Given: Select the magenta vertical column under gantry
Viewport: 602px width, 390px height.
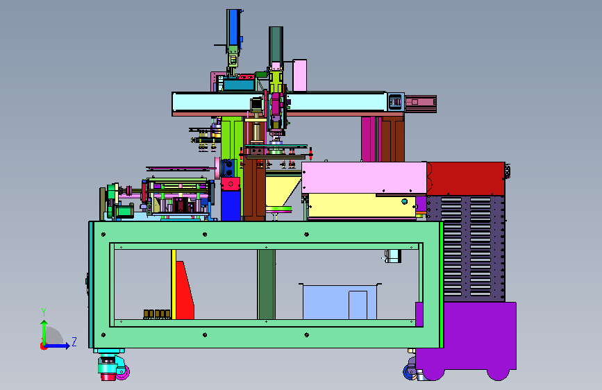Looking at the screenshot, I should (x=371, y=139).
